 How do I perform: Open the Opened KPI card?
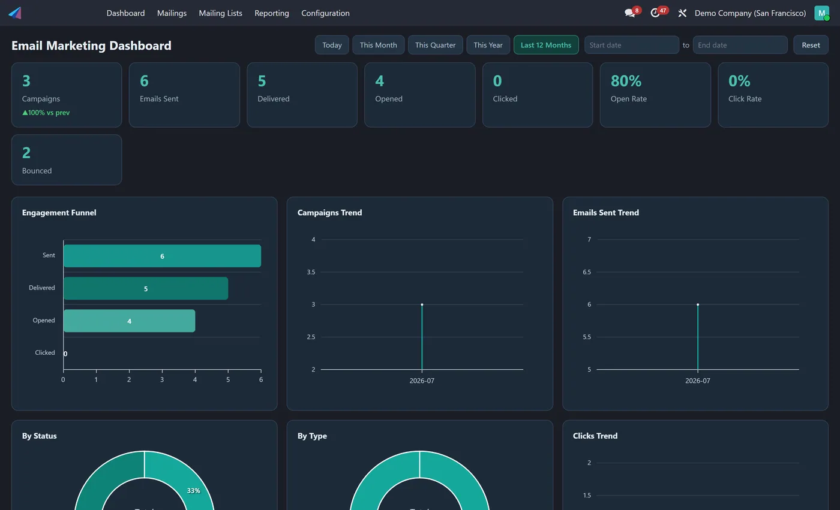click(419, 95)
